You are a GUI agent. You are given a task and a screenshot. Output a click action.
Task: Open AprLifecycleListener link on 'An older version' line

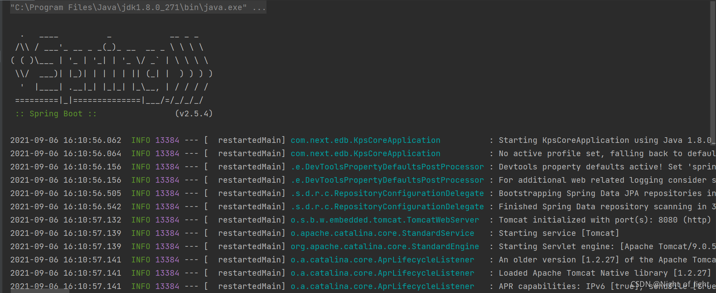pyautogui.click(x=383, y=260)
